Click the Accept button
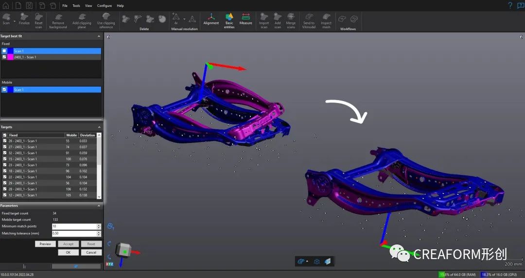This screenshot has width=525, height=278. pyautogui.click(x=69, y=244)
